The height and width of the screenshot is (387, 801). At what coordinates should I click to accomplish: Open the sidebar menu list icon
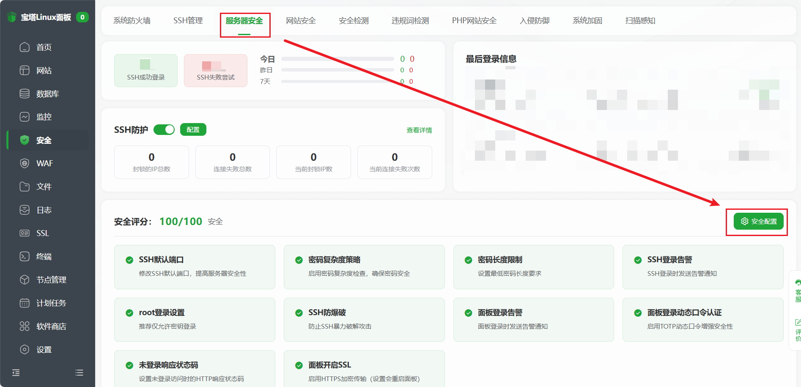(x=79, y=373)
